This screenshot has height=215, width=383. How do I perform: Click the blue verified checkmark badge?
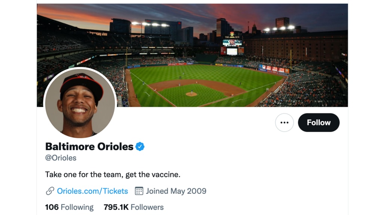point(140,147)
